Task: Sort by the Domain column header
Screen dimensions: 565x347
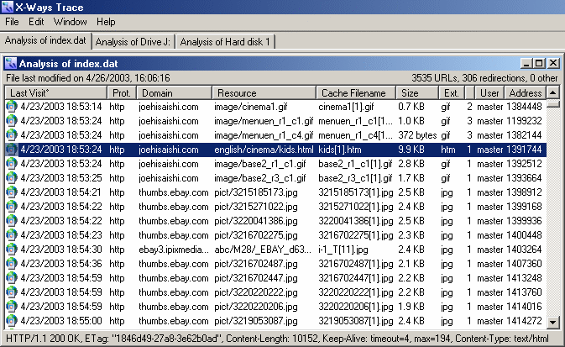Action: pos(174,92)
